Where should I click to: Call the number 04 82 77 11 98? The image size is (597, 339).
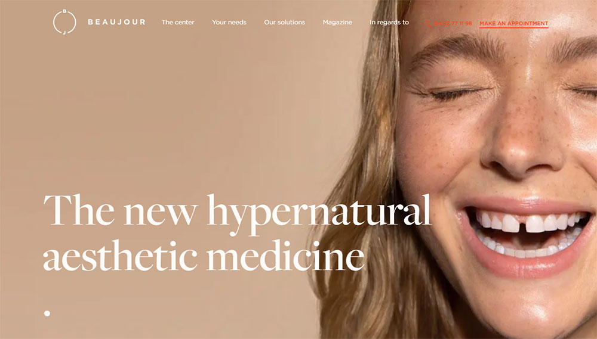(x=453, y=24)
